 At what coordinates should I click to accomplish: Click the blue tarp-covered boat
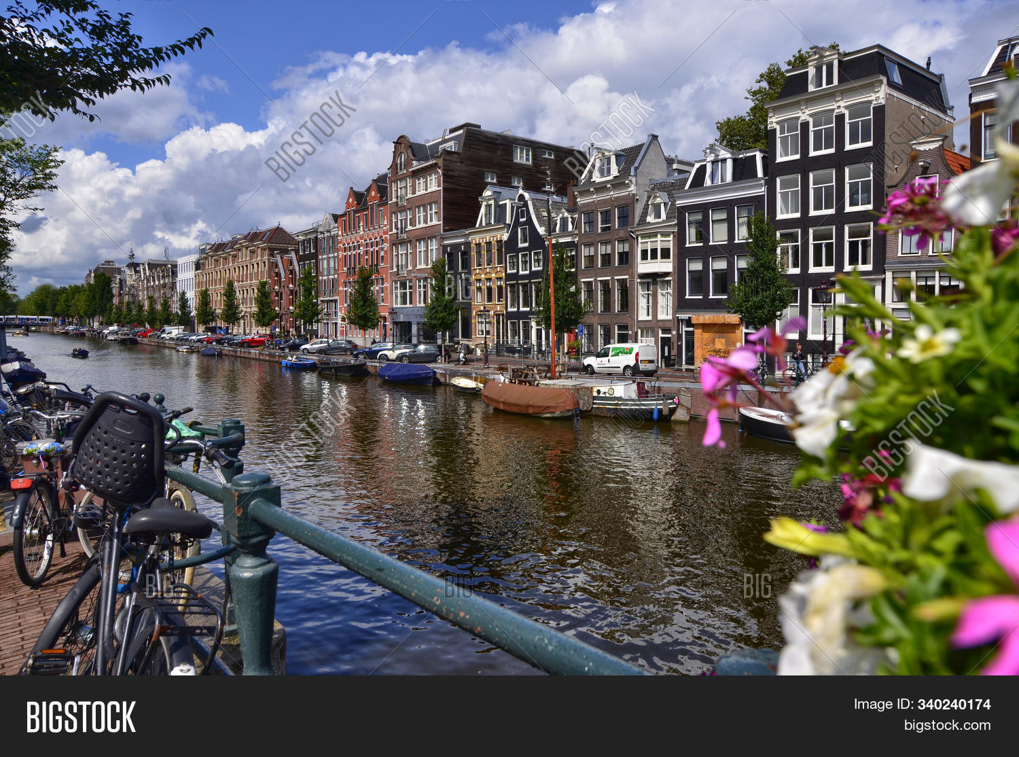pyautogui.click(x=407, y=373)
